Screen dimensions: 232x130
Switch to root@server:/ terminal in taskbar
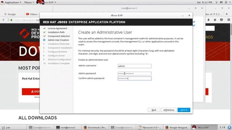point(68,127)
